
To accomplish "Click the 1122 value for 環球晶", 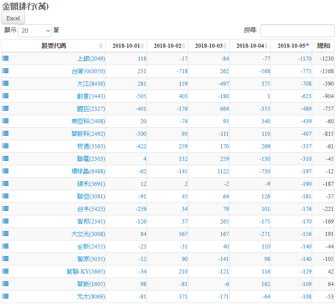I will tap(222, 171).
